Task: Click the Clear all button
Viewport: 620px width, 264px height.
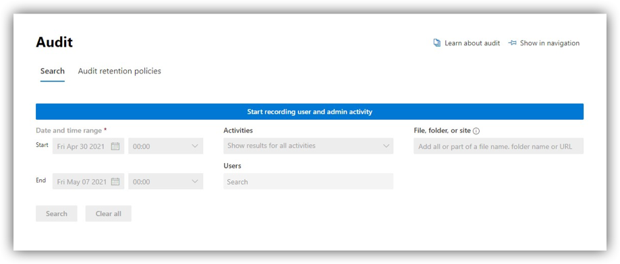Action: point(109,213)
